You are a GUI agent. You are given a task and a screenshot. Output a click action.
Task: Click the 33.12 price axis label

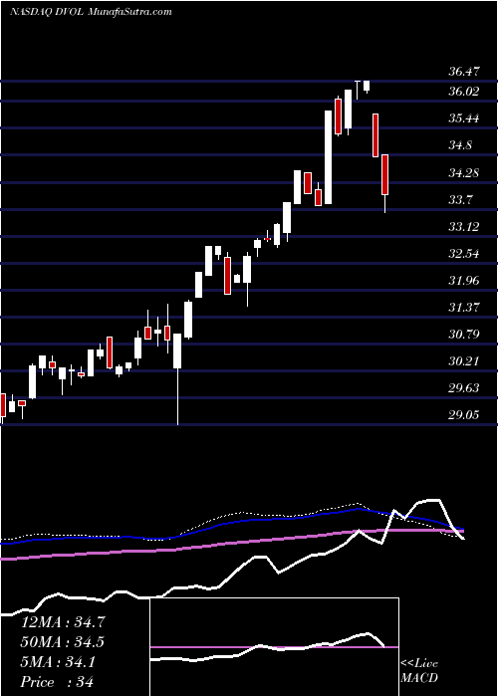tap(464, 226)
